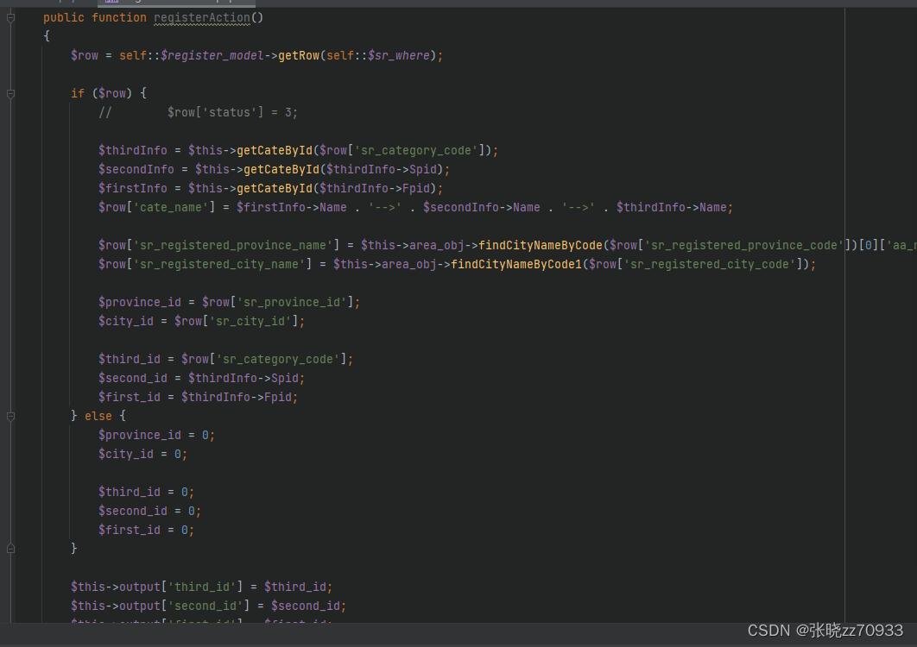Click $thirdInfo->Name at the end of the cate_name line
This screenshot has width=917, height=647.
672,208
